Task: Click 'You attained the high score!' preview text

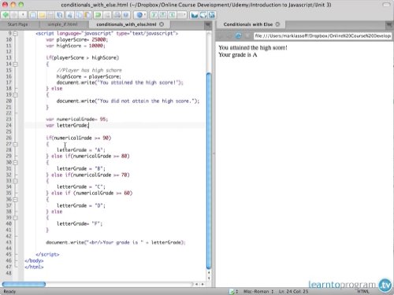Action: point(253,48)
